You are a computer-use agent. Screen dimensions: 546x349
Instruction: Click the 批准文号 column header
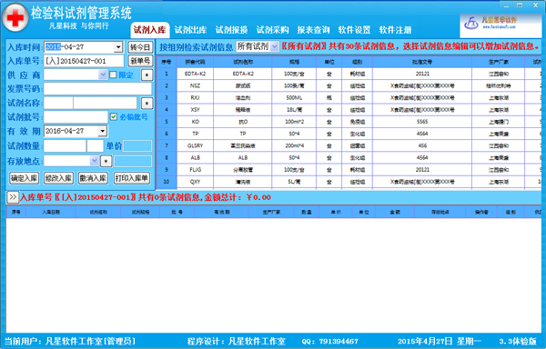[x=422, y=62]
